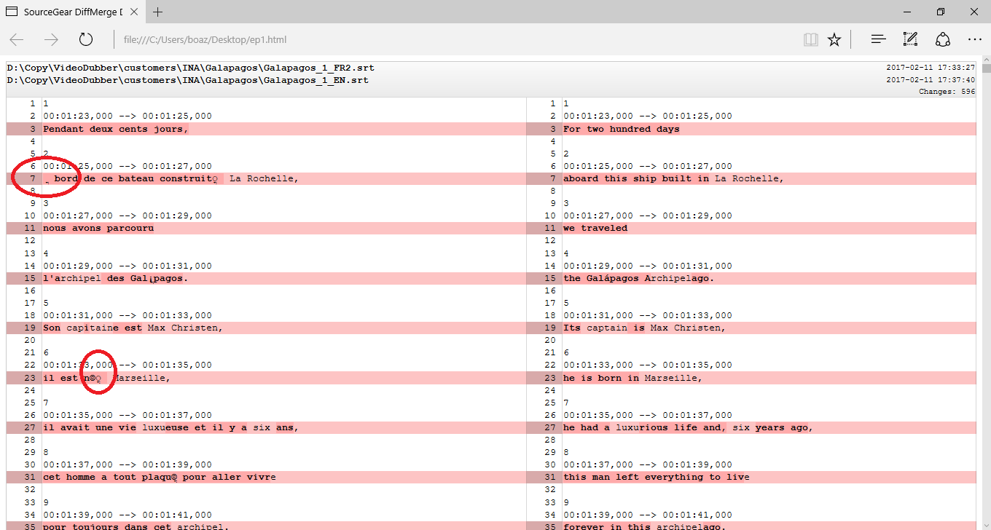Click the 'Changes: 596' count

(x=947, y=92)
